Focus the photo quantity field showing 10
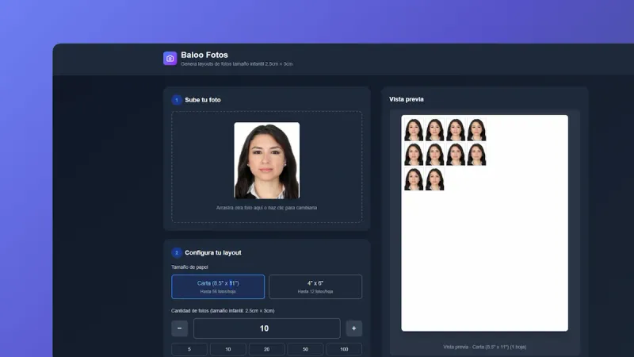Viewport: 634px width, 357px height. (266, 328)
